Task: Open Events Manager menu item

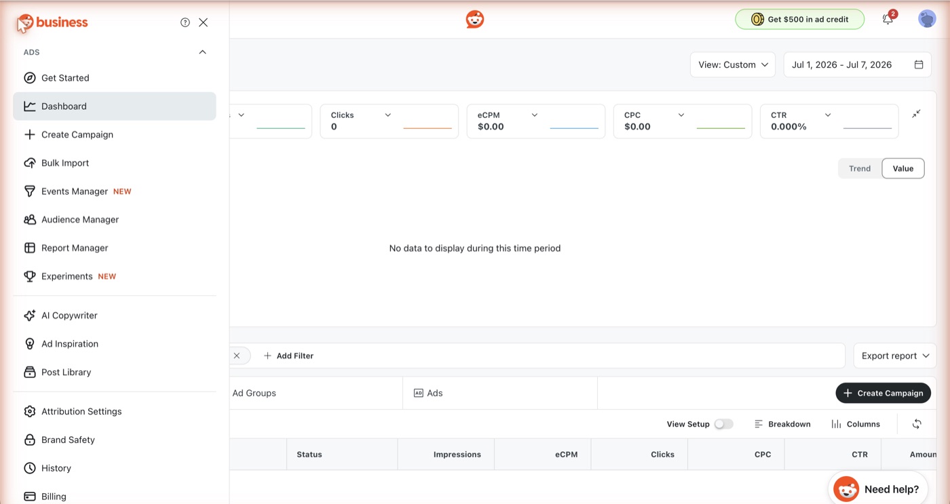Action: point(115,191)
